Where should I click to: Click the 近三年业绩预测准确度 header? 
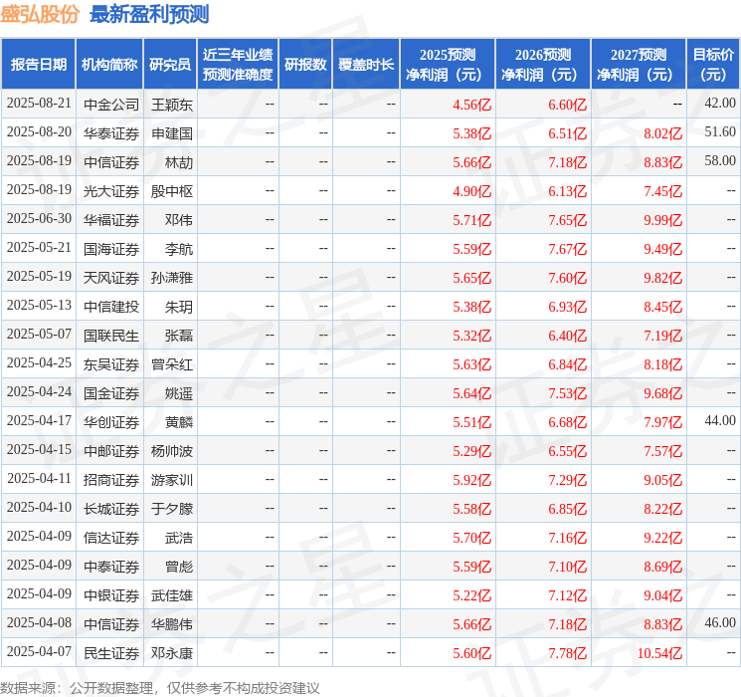pos(238,65)
